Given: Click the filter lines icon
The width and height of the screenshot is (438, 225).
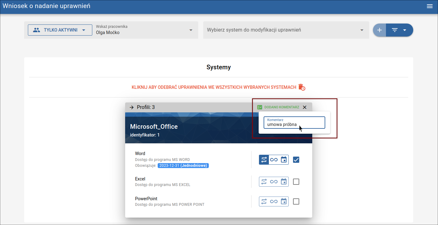Looking at the screenshot, I should point(395,30).
